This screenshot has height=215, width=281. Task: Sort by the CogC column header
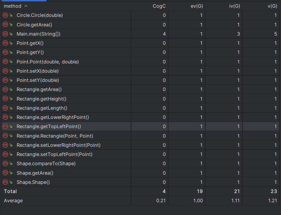(x=159, y=6)
